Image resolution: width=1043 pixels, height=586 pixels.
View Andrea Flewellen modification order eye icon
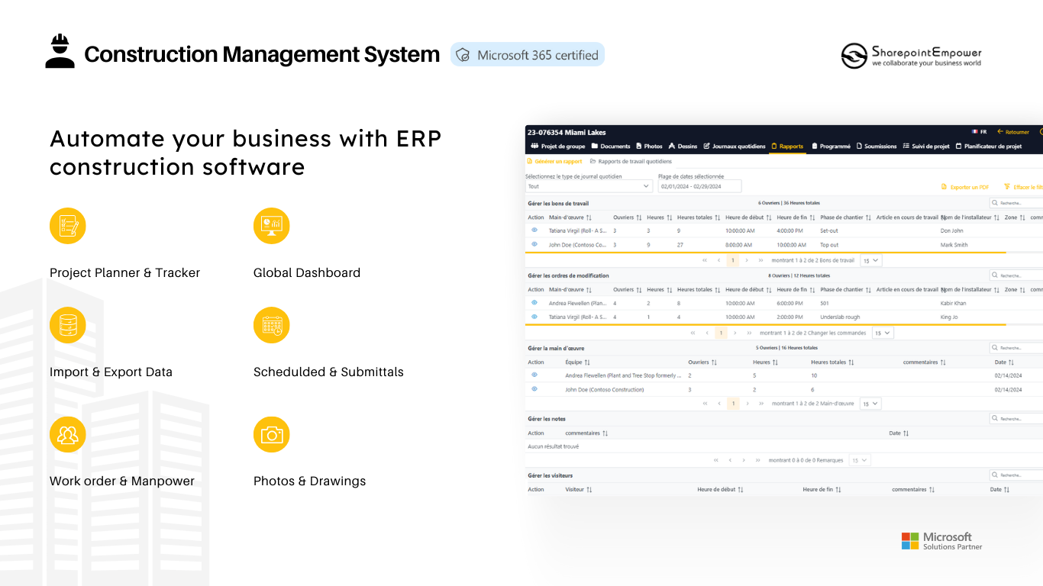pos(534,303)
